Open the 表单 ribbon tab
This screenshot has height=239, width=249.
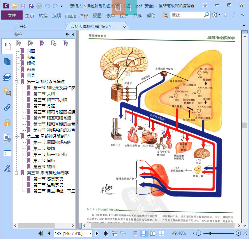coord(111,16)
